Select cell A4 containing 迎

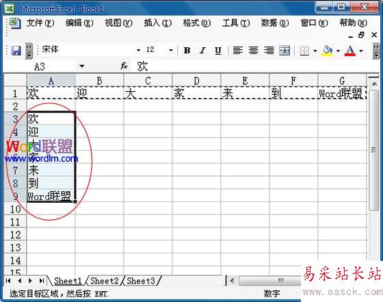click(51, 131)
